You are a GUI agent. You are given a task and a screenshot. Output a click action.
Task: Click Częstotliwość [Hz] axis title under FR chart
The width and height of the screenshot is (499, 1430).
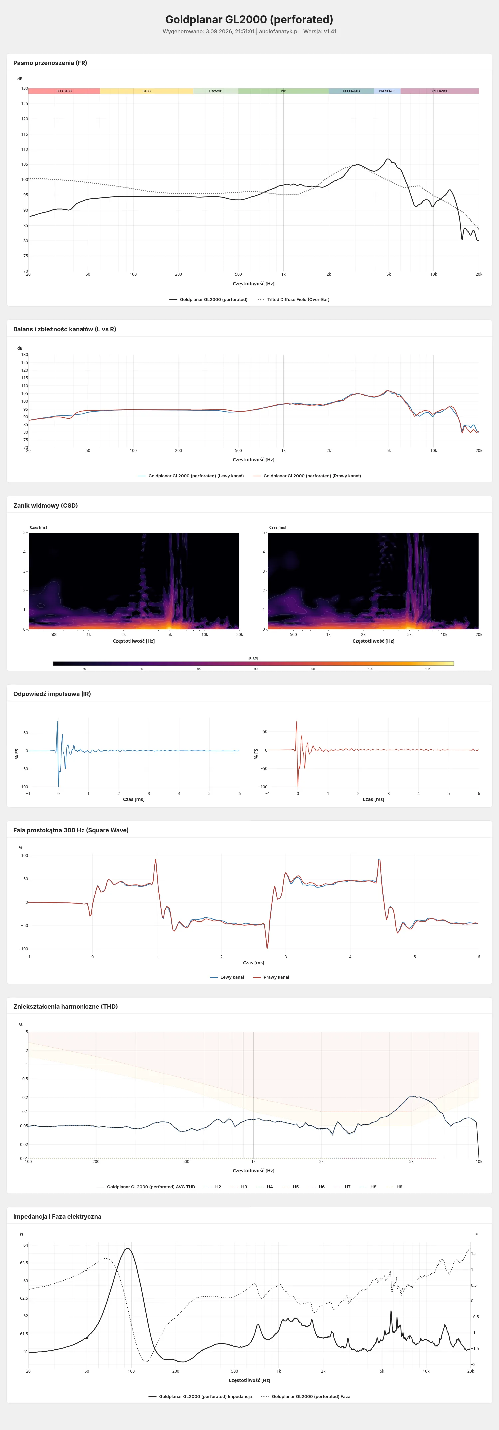tap(253, 284)
